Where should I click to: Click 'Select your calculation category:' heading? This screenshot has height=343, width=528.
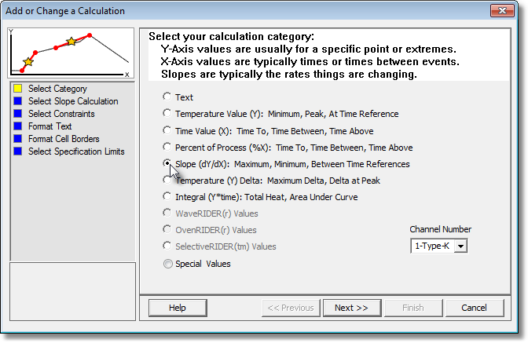coord(231,36)
